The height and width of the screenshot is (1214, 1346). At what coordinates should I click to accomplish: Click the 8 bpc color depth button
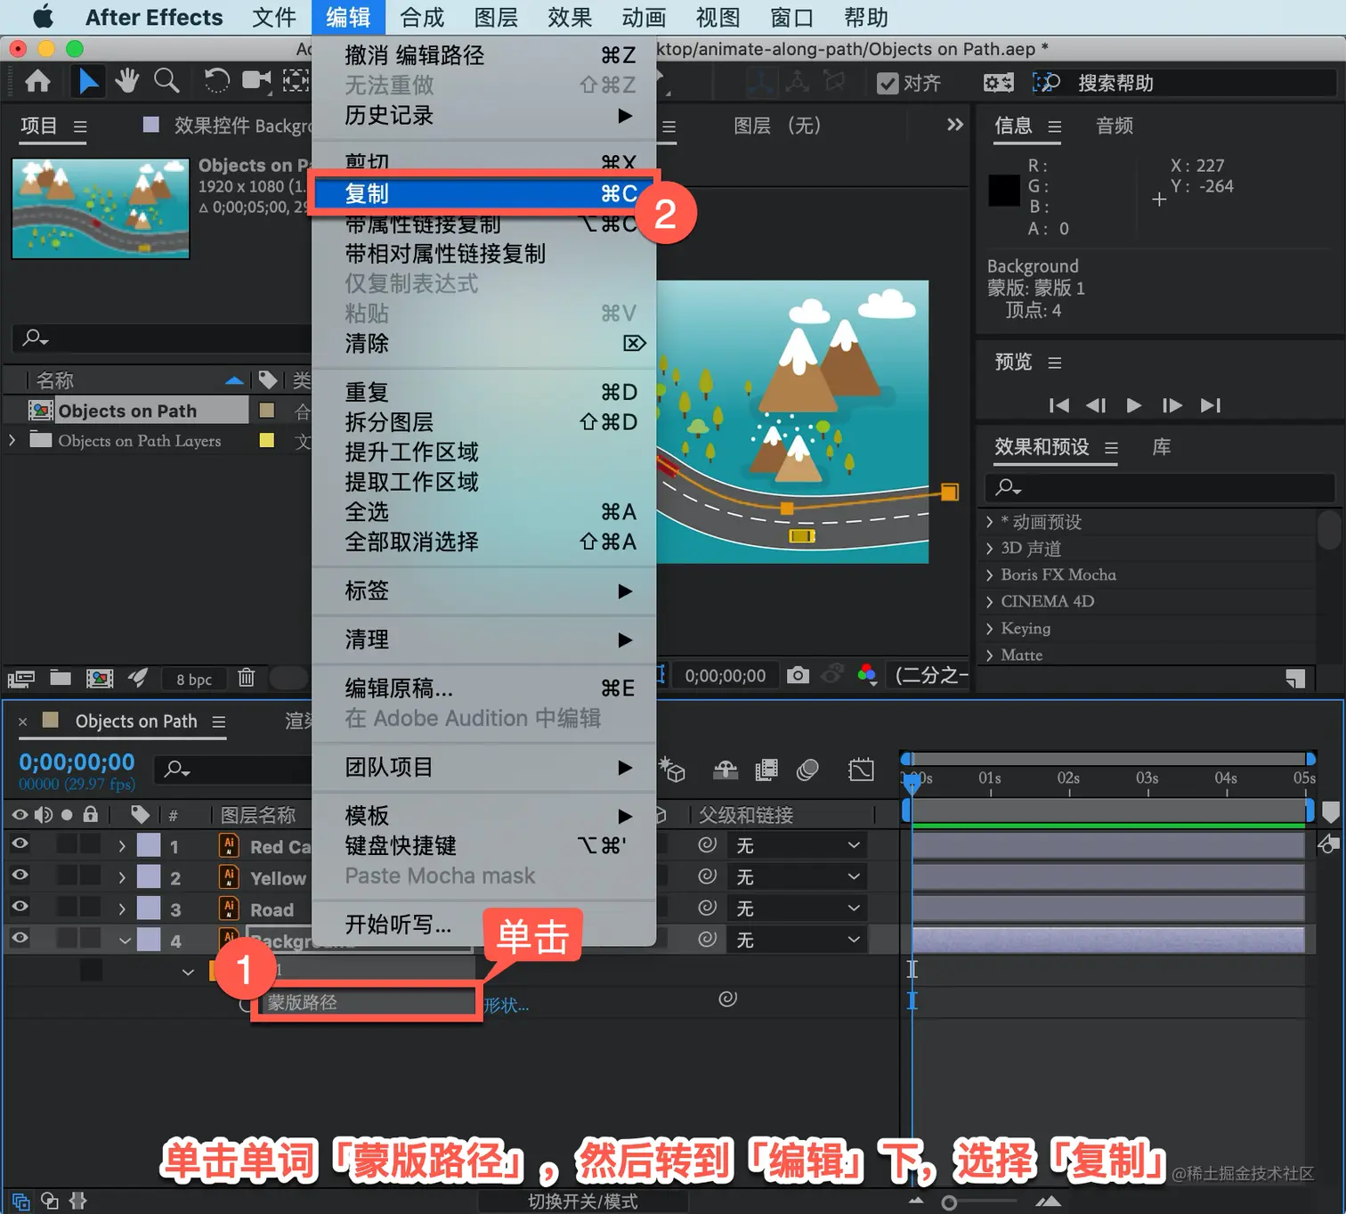coord(194,680)
